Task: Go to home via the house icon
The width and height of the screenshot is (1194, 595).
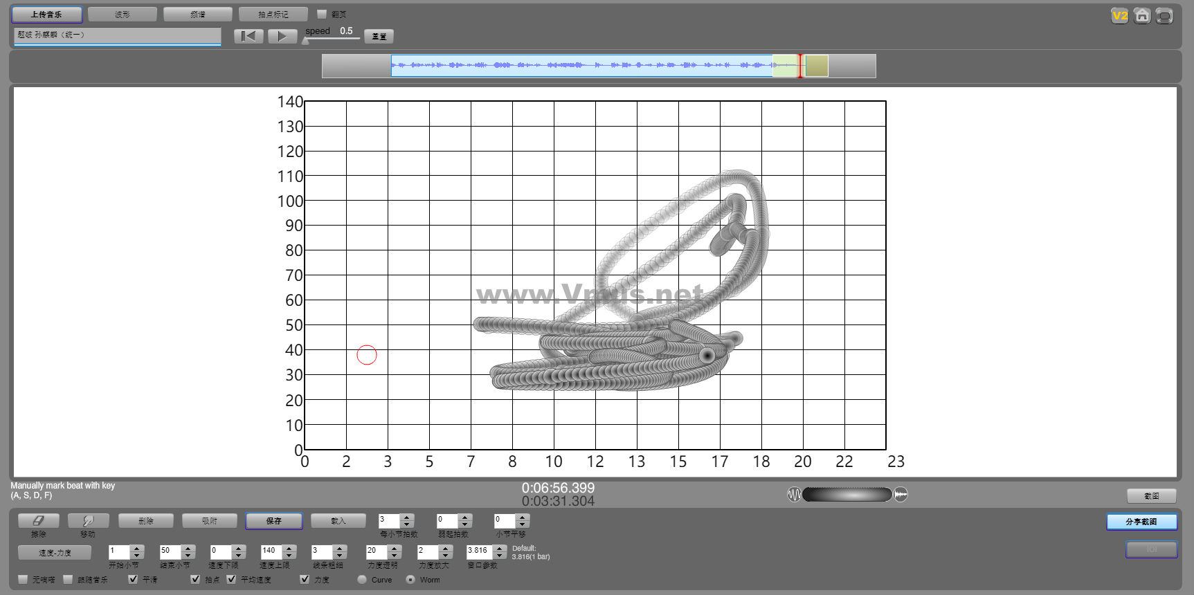Action: click(x=1142, y=15)
